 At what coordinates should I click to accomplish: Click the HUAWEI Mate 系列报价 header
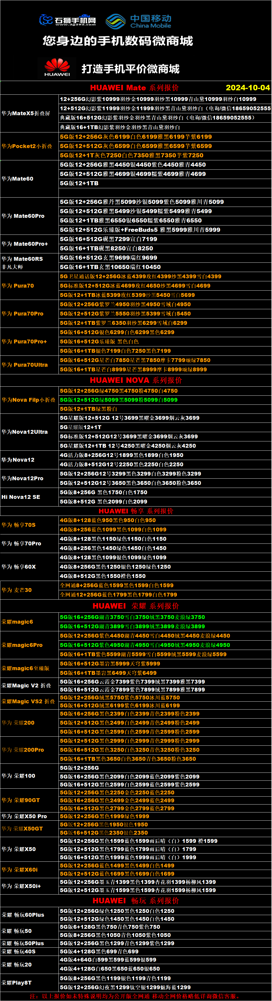click(134, 88)
